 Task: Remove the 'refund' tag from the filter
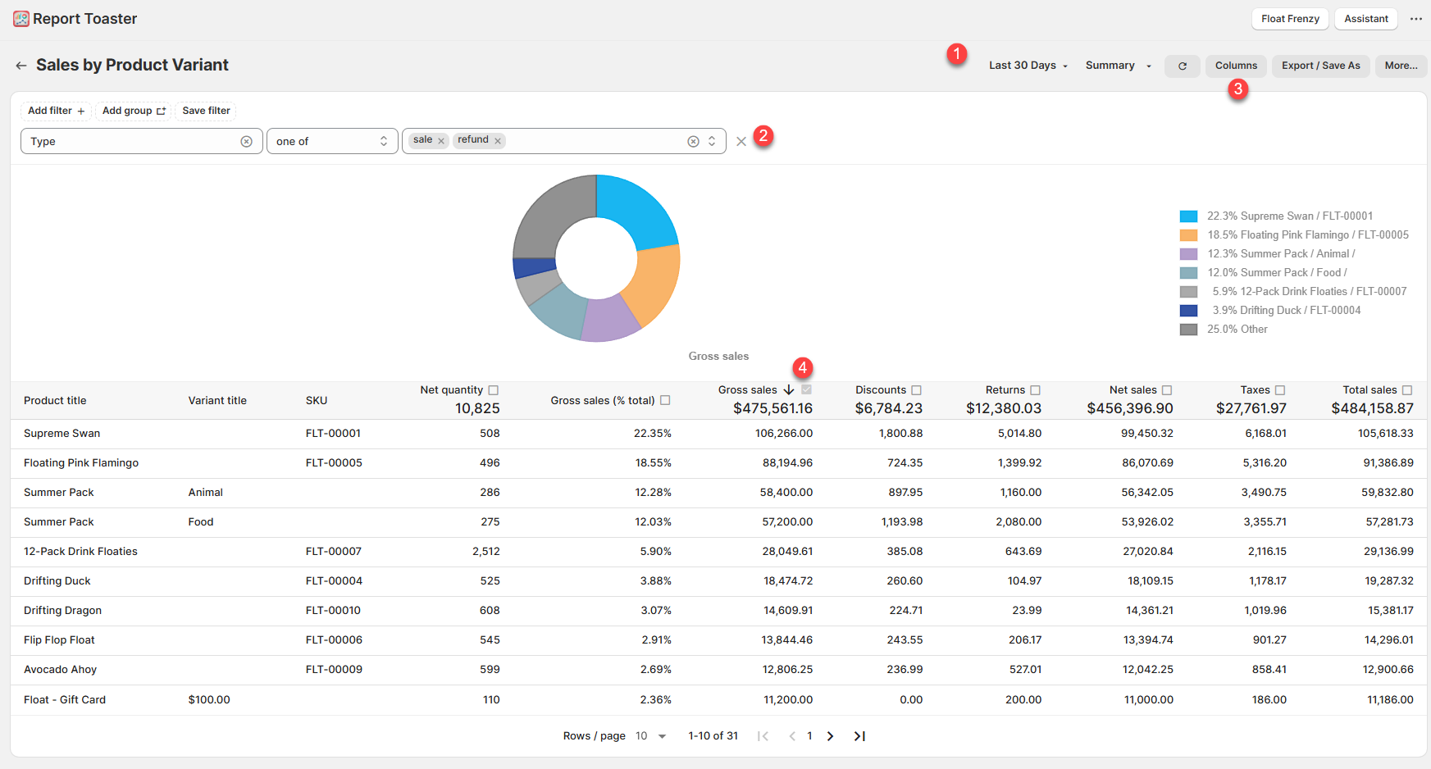coord(498,141)
